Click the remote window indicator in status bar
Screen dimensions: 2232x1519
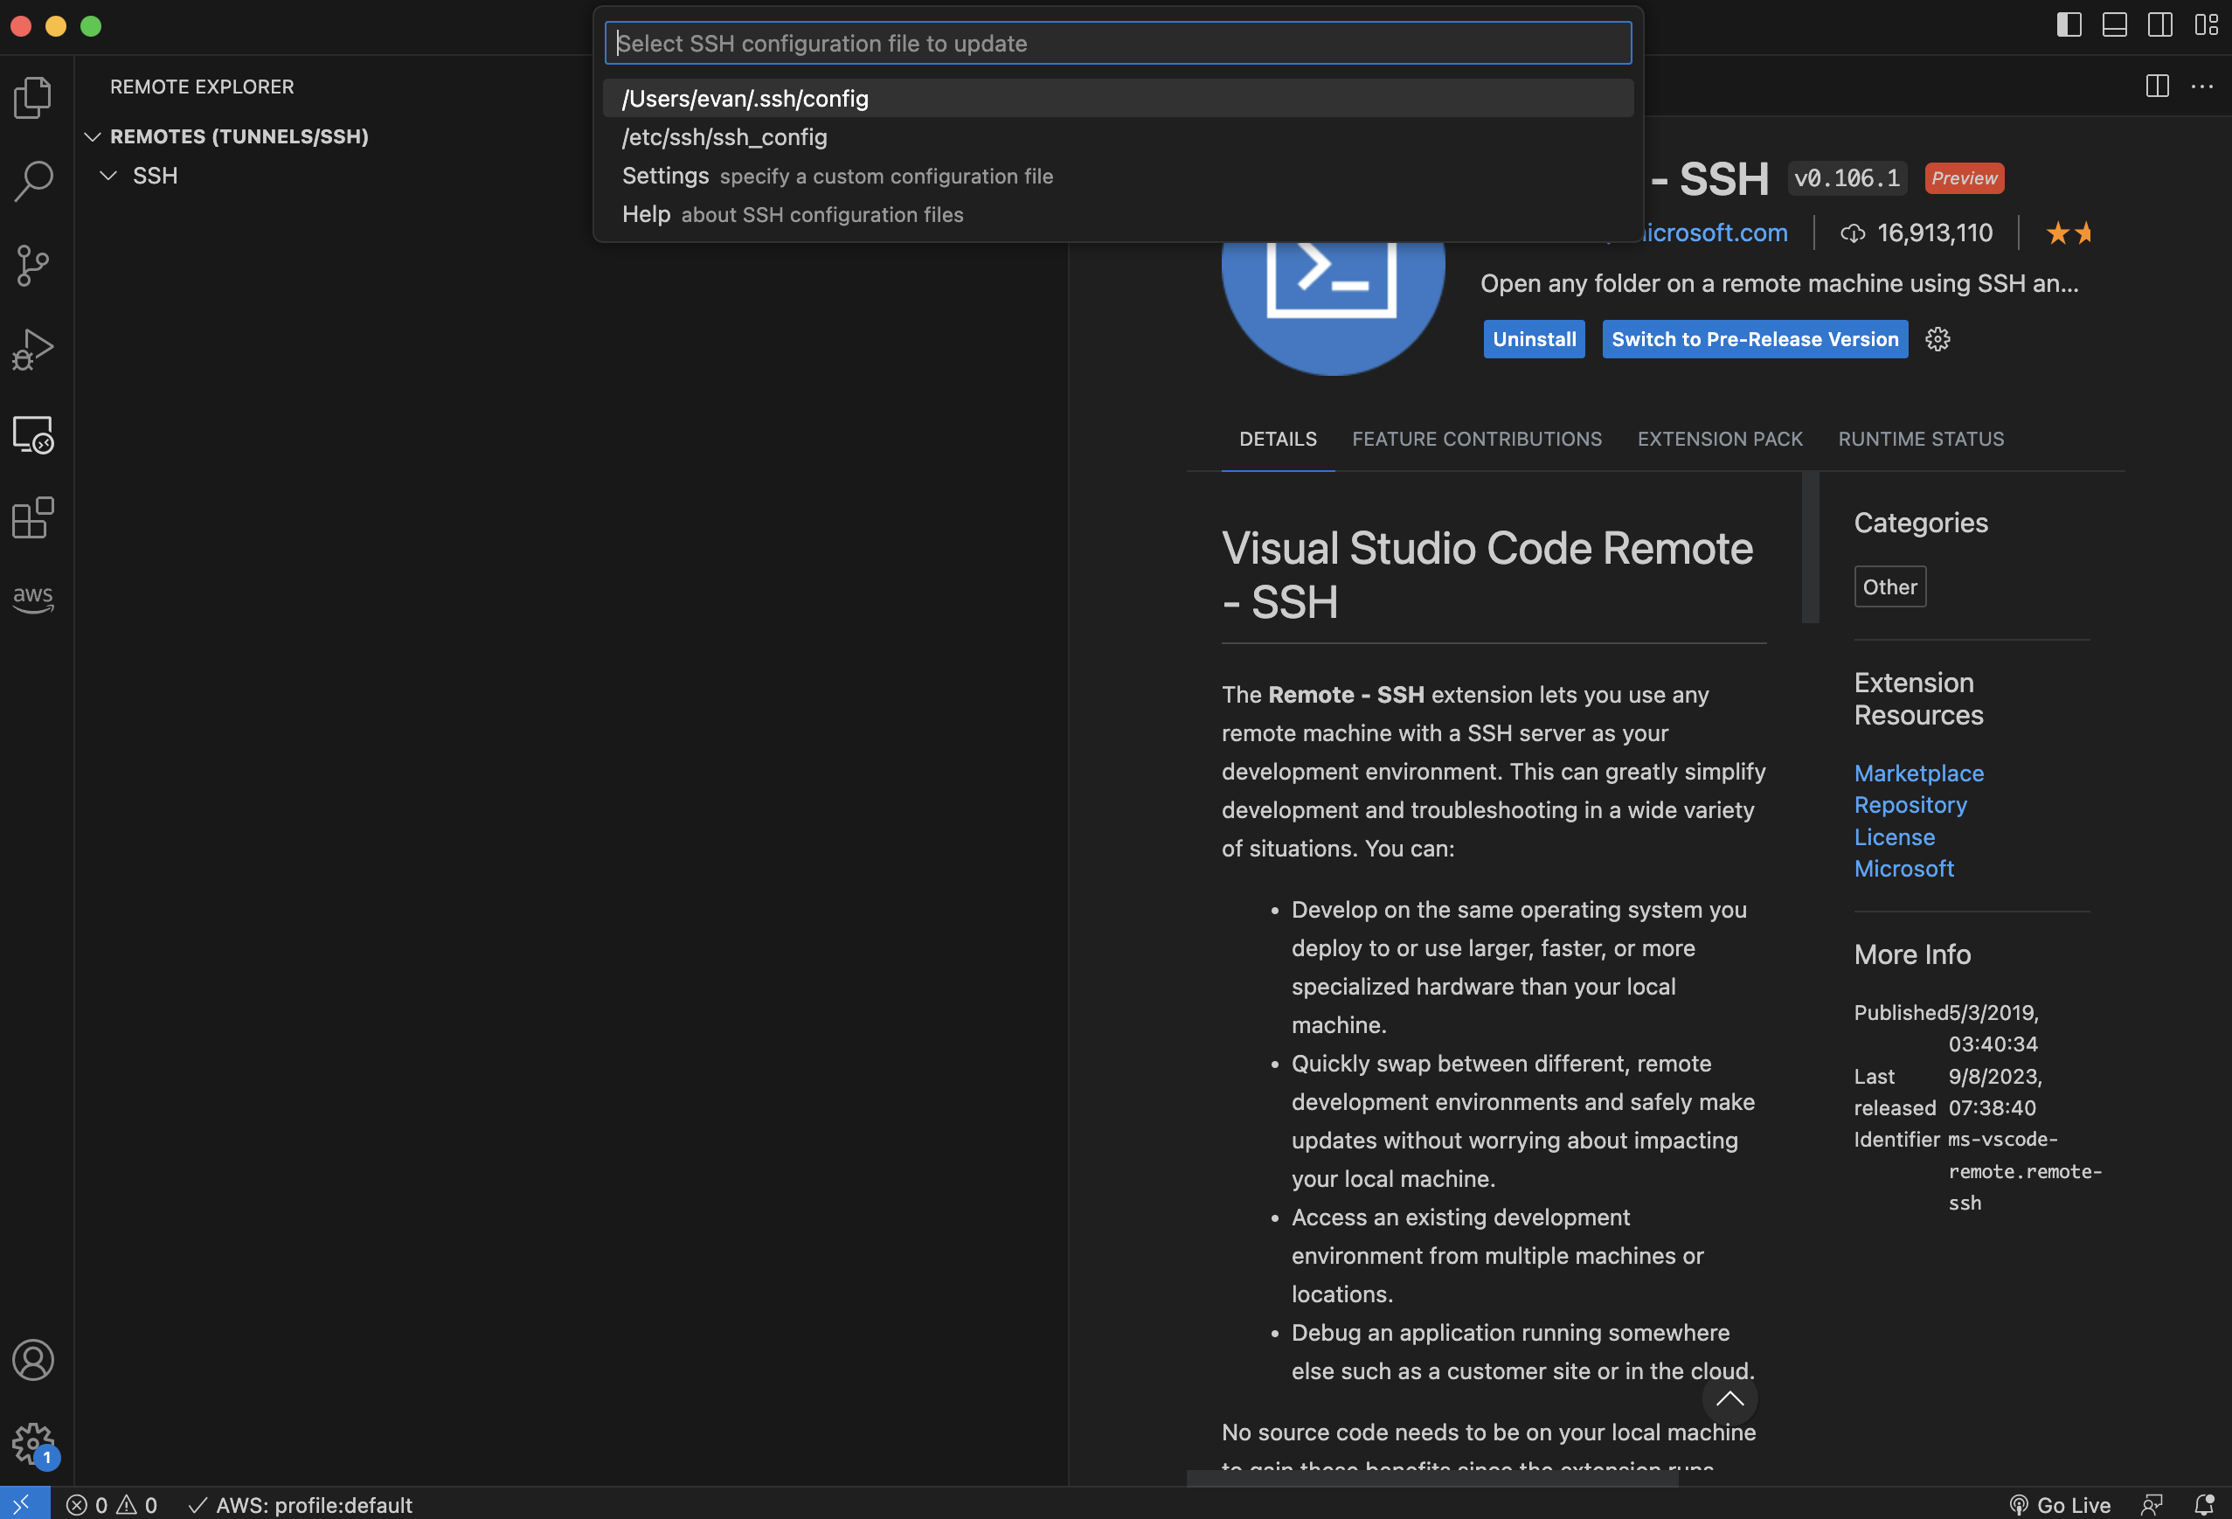pyautogui.click(x=24, y=1503)
